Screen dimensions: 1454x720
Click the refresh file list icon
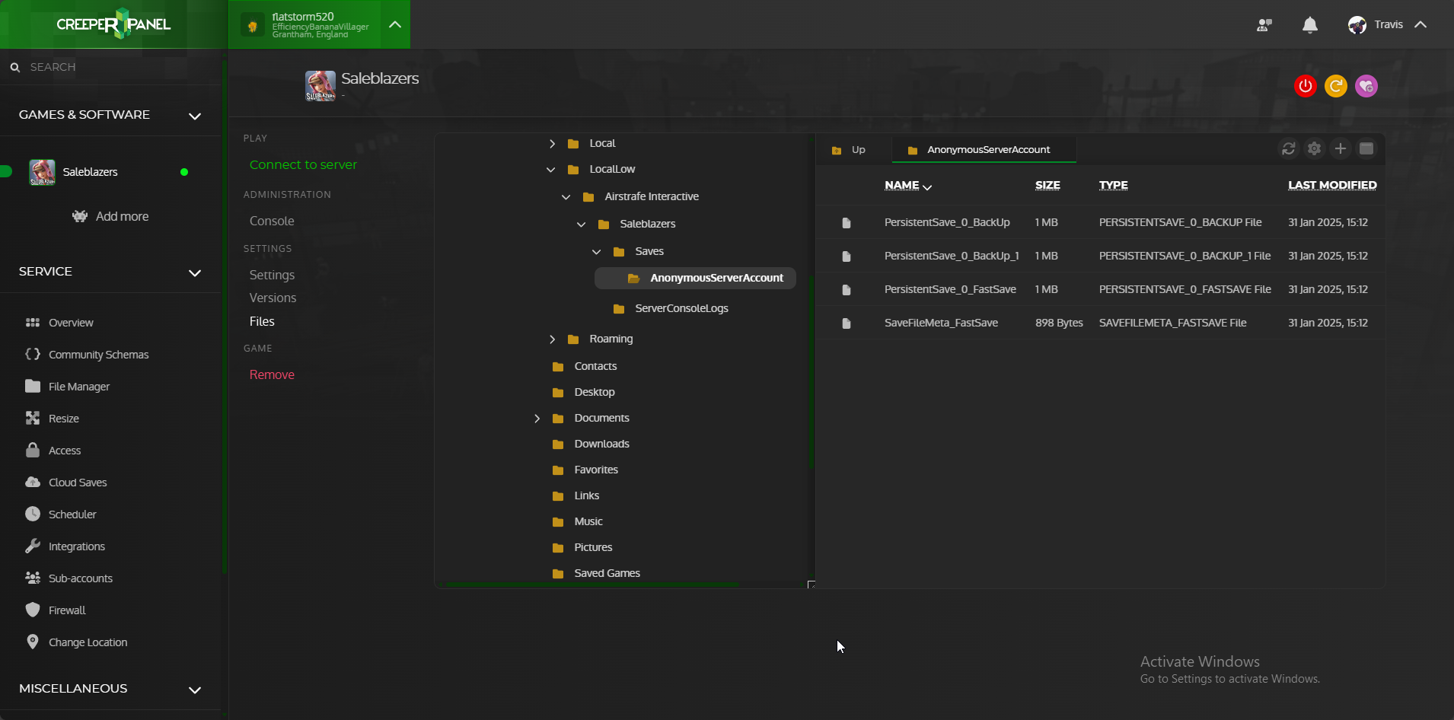tap(1289, 148)
